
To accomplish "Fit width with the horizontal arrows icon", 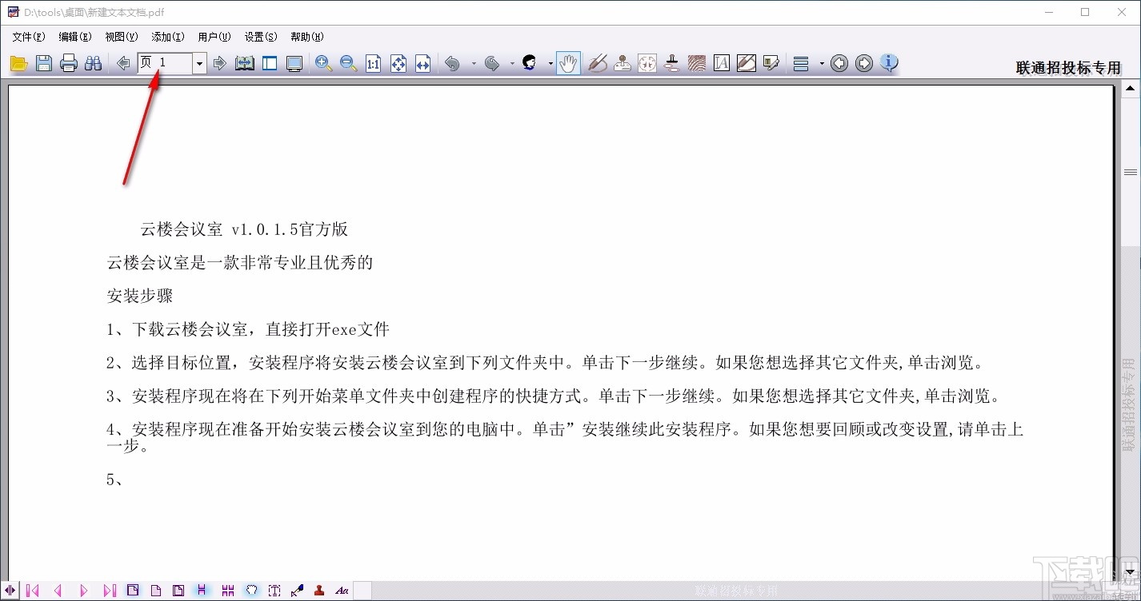I will click(x=423, y=64).
